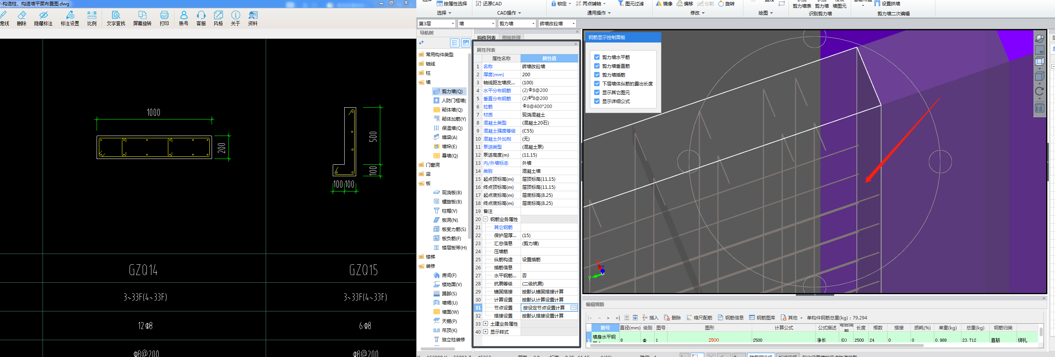The image size is (1055, 357).
Task: Click 插入 (insert) in the rebar edit toolbar
Action: (650, 318)
